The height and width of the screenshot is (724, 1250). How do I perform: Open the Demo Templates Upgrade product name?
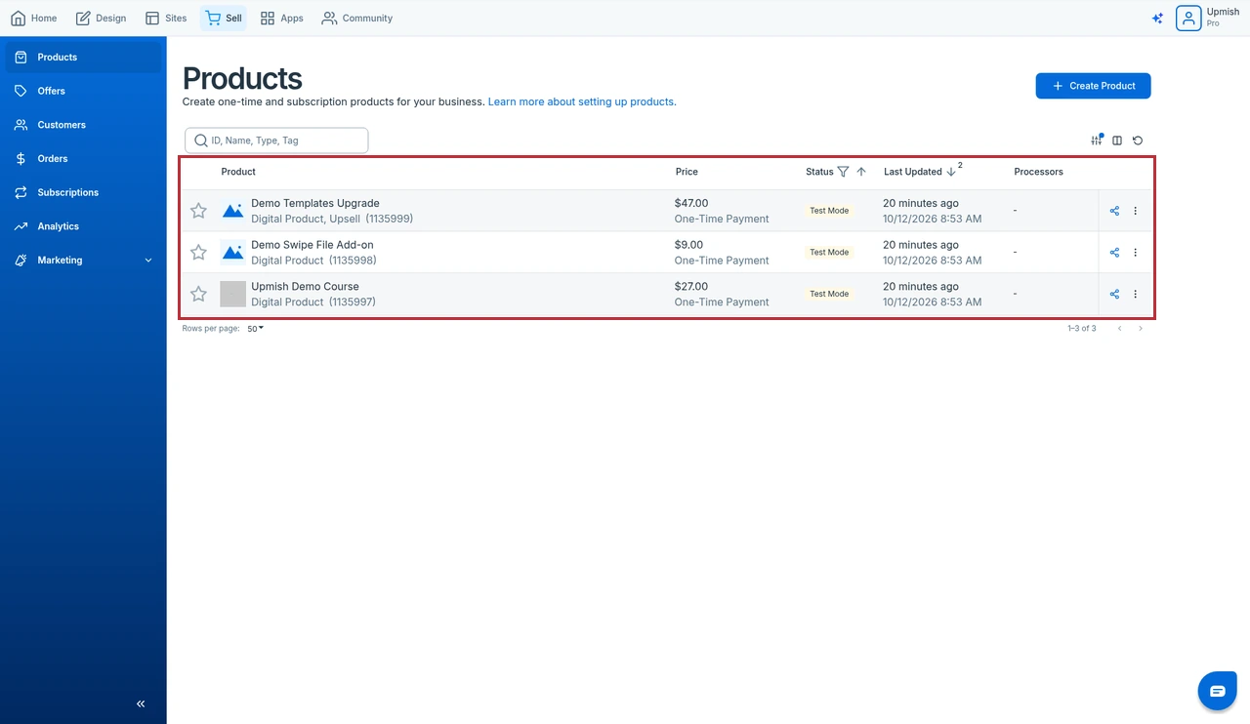coord(315,203)
